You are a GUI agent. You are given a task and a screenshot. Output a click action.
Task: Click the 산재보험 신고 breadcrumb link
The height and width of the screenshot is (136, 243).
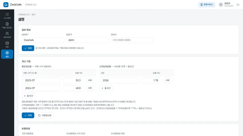pyautogui.click(x=24, y=15)
